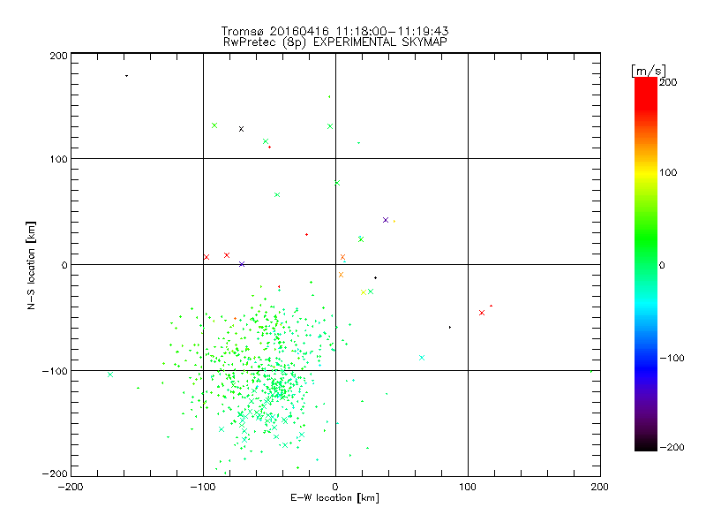Click the lone yellow X marker in the skymap

[364, 292]
